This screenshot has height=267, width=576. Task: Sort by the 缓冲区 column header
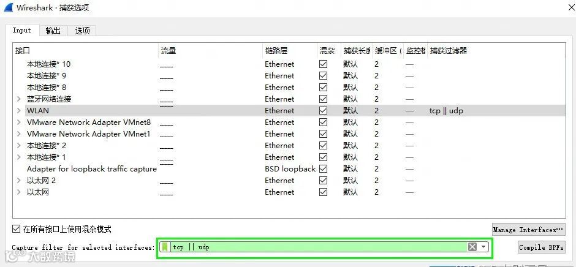pyautogui.click(x=388, y=51)
